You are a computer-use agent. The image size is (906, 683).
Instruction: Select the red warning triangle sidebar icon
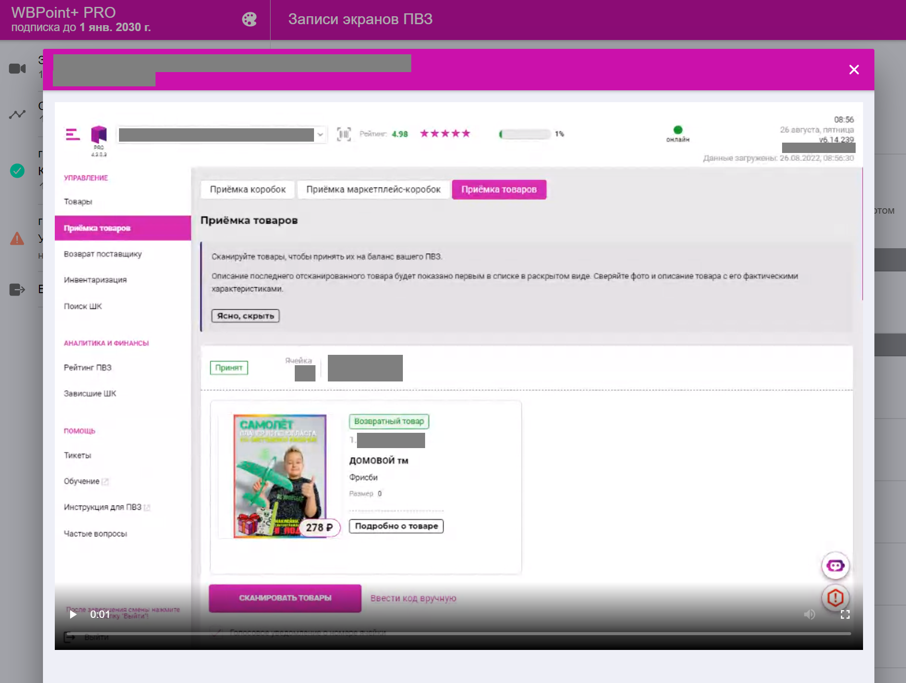click(17, 239)
